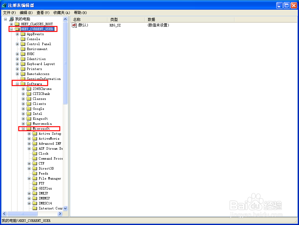Click the tree horizontal scrollbar thumb
The width and height of the screenshot is (299, 225).
(x=22, y=213)
